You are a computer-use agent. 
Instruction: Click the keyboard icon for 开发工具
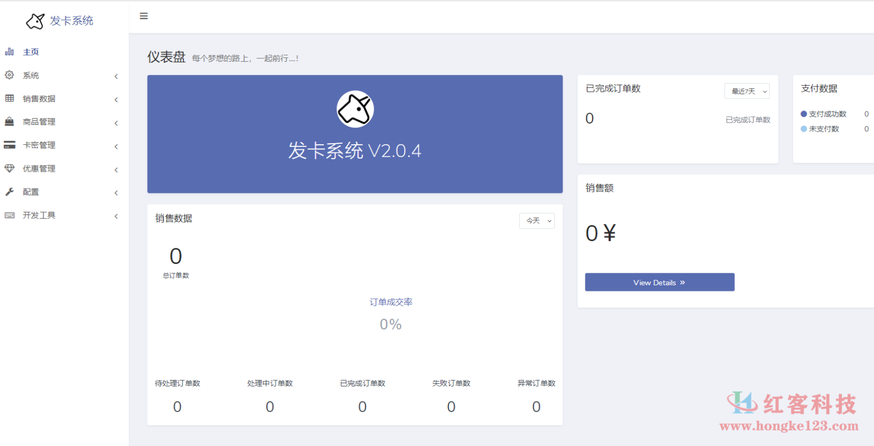[x=9, y=215]
